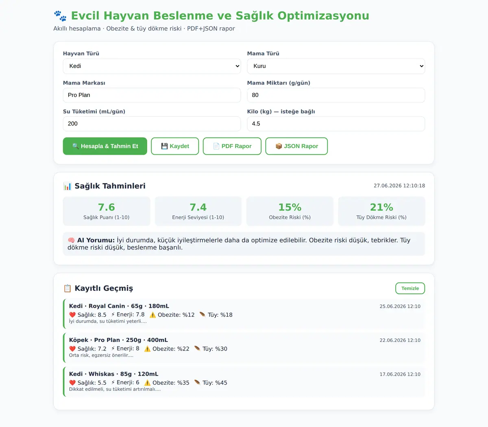Export with the JSON Rapor button
The width and height of the screenshot is (488, 427).
pos(296,146)
